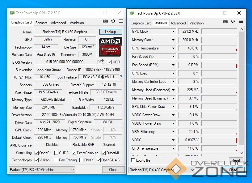Export BIOS with share arrow icon
Viewport: 252px width, 183px height.
(101, 62)
